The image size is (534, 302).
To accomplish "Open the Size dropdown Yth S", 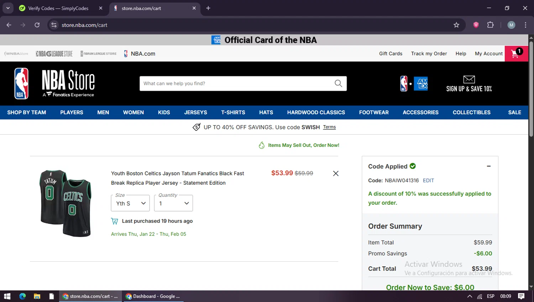I will [x=130, y=203].
